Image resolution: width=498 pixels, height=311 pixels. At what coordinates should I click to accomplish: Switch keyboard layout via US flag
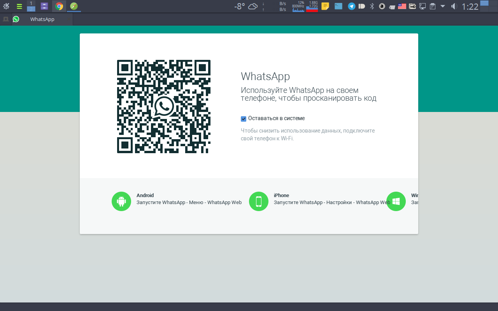pos(402,6)
